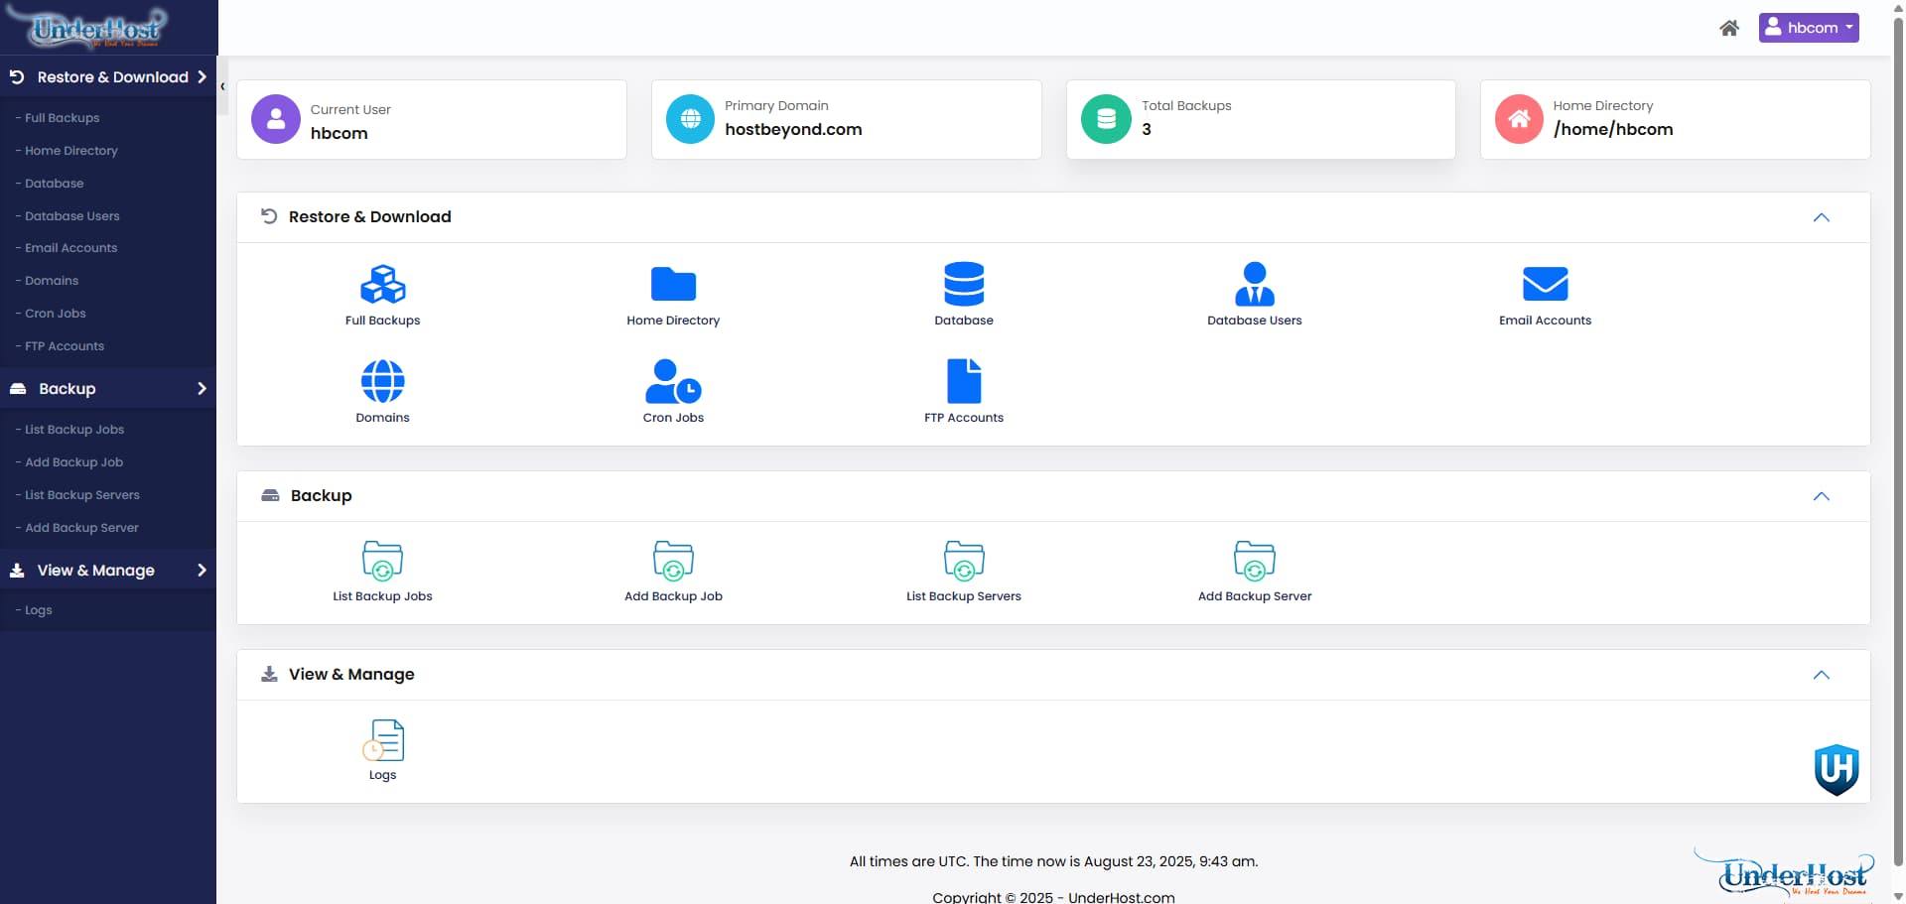The image size is (1906, 904).
Task: Collapse the View & Manage panel
Action: click(x=1821, y=675)
